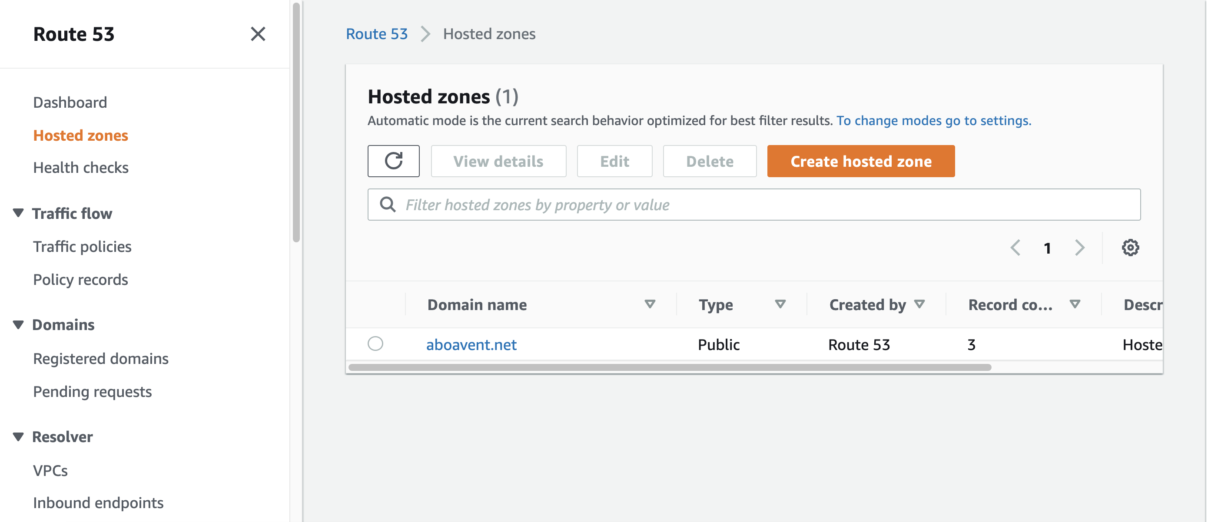Sort by Type column arrow
The height and width of the screenshot is (522, 1208).
coord(780,304)
